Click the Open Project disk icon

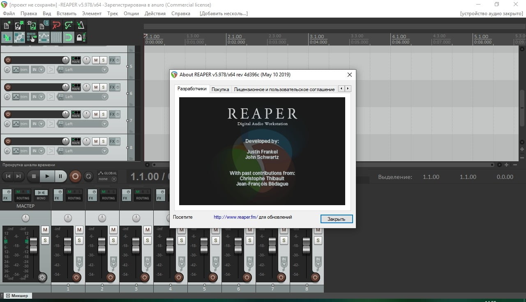[19, 25]
